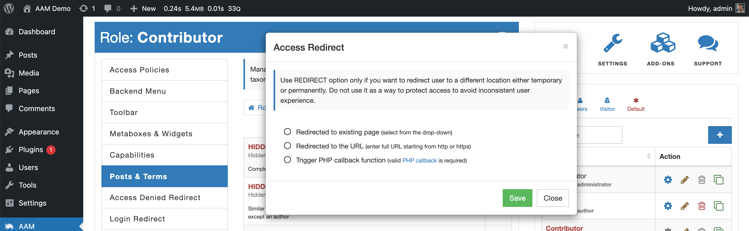Image resolution: width=749 pixels, height=231 pixels.
Task: Follow the PHP callback link
Action: pos(419,160)
